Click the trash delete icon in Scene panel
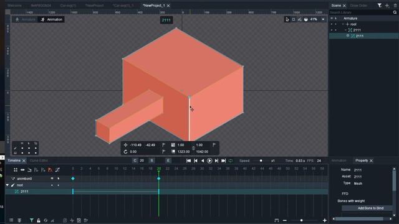The width and height of the screenshot is (399, 224). [x=395, y=6]
